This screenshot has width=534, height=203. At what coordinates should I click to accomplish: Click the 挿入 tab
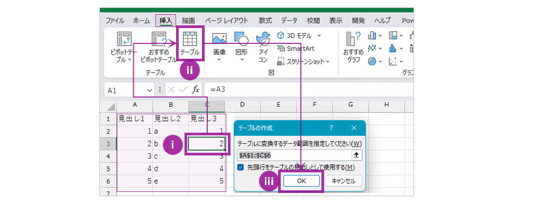(x=166, y=21)
